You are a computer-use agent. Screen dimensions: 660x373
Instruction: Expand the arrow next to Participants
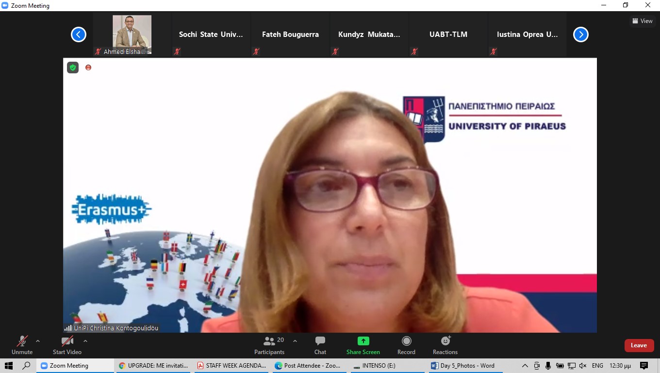pos(295,341)
